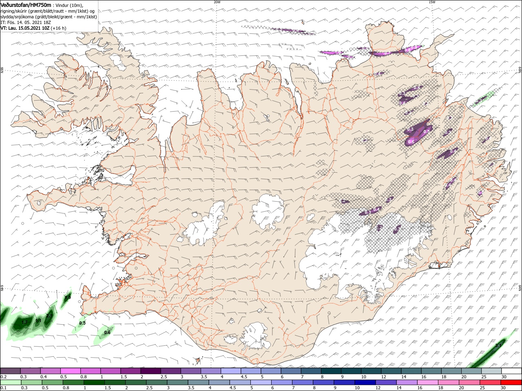Click the 20W longitude label
The height and width of the screenshot is (391, 522).
point(217,2)
